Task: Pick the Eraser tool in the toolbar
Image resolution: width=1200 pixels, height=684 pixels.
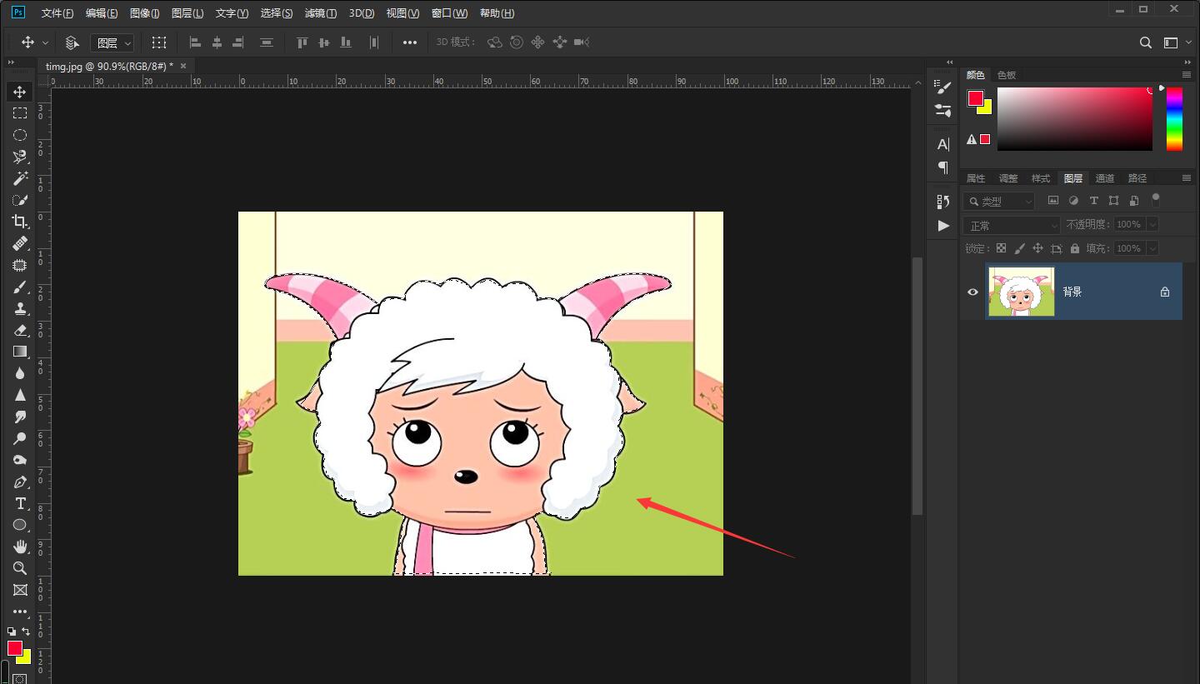Action: [20, 330]
